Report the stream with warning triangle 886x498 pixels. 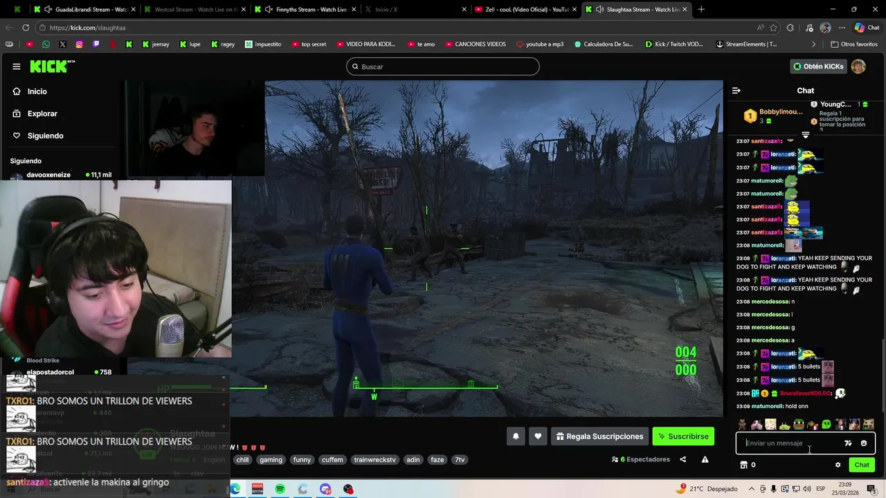click(705, 459)
